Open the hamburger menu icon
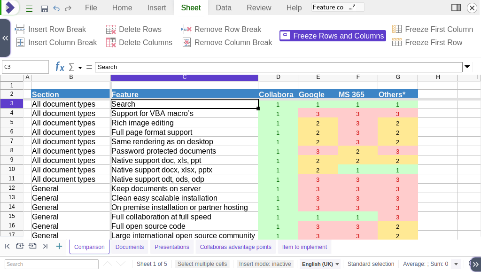 pyautogui.click(x=30, y=8)
